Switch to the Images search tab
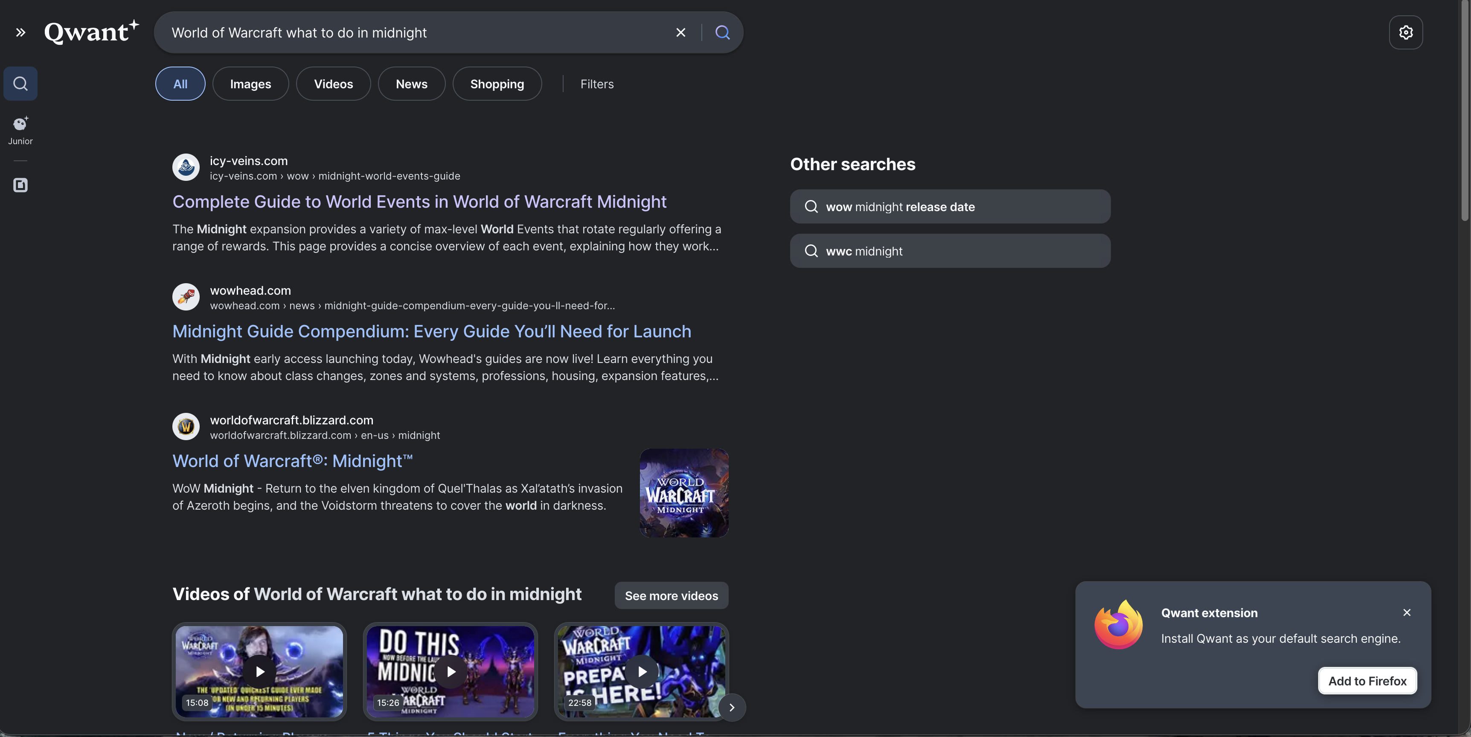1471x737 pixels. coord(250,83)
